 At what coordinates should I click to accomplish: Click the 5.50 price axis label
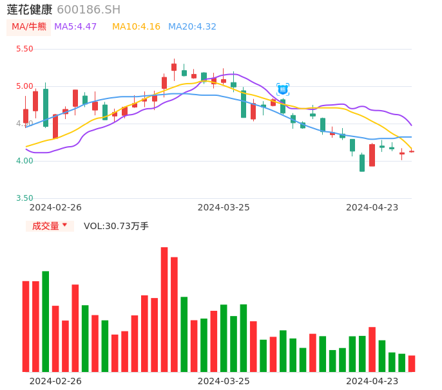(x=24, y=49)
